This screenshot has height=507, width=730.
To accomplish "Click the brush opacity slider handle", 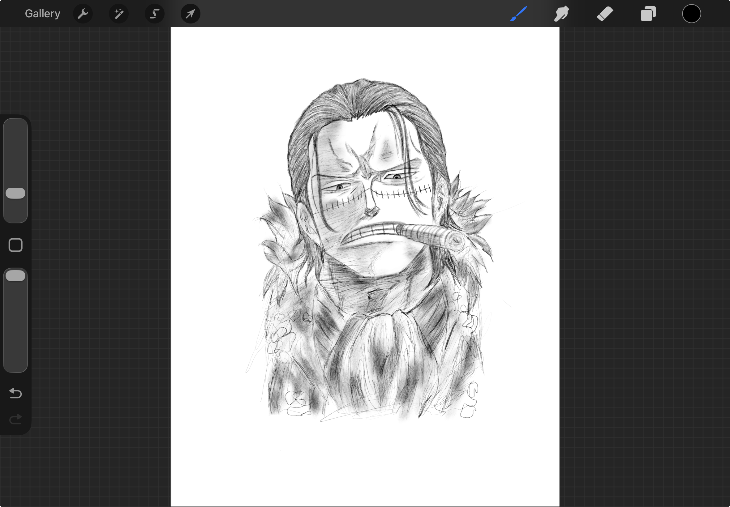I will [x=15, y=276].
